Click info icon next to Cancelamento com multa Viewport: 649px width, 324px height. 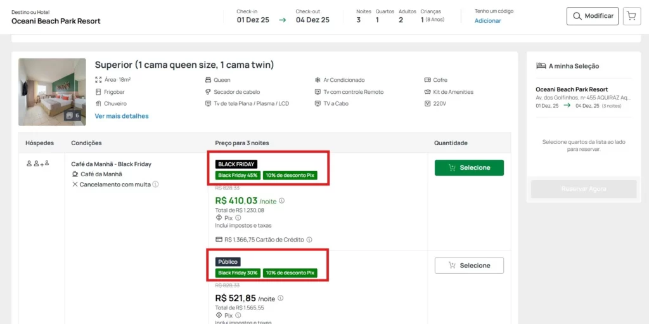point(155,185)
